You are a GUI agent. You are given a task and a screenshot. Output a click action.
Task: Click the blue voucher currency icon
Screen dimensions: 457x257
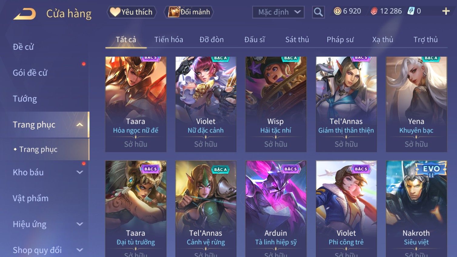[411, 11]
